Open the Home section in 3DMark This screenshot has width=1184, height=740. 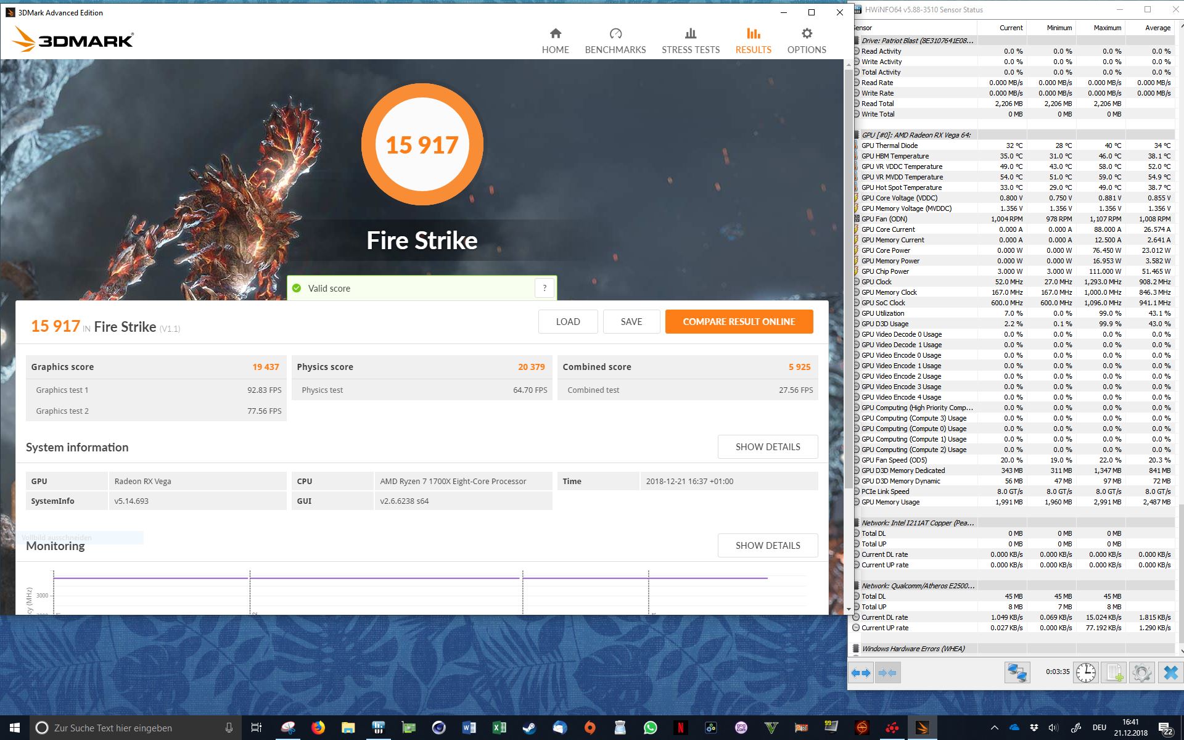tap(555, 41)
